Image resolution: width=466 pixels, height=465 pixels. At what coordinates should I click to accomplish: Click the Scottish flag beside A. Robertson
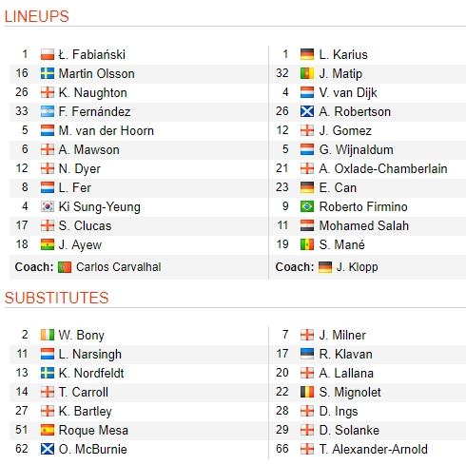click(307, 111)
